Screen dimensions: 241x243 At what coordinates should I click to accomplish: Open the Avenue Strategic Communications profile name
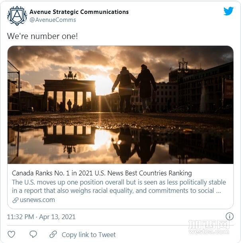tap(79, 12)
